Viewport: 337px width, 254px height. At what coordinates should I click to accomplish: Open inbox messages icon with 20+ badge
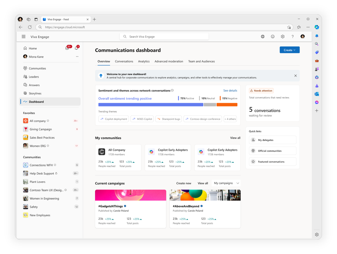click(67, 48)
